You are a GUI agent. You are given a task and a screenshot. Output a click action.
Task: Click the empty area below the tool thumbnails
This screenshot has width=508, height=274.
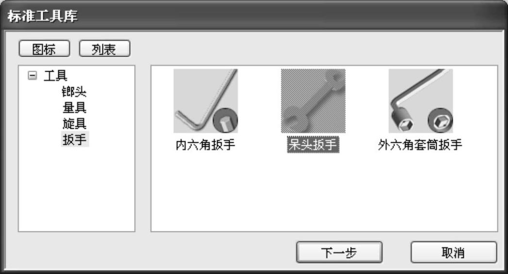324,192
